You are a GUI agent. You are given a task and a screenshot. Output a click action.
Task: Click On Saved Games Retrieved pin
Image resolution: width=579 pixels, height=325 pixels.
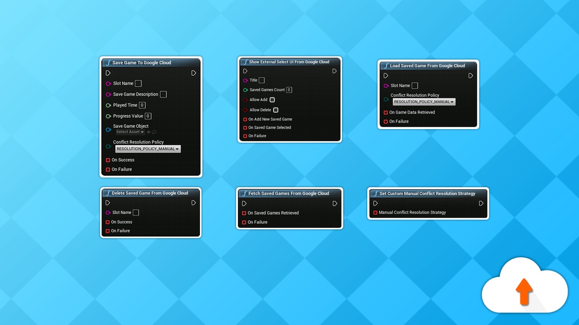click(244, 213)
